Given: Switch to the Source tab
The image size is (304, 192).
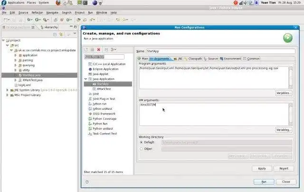Looking at the screenshot, I should pos(211,58).
